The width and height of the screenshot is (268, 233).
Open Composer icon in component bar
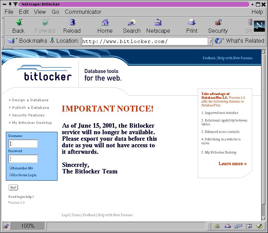tap(260, 226)
